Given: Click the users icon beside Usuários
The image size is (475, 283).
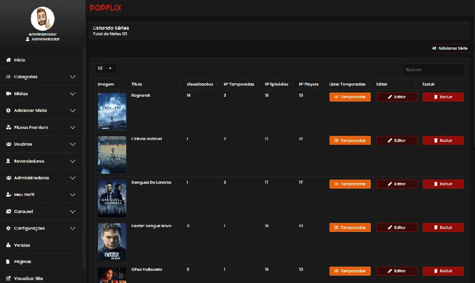Looking at the screenshot, I should pos(9,144).
